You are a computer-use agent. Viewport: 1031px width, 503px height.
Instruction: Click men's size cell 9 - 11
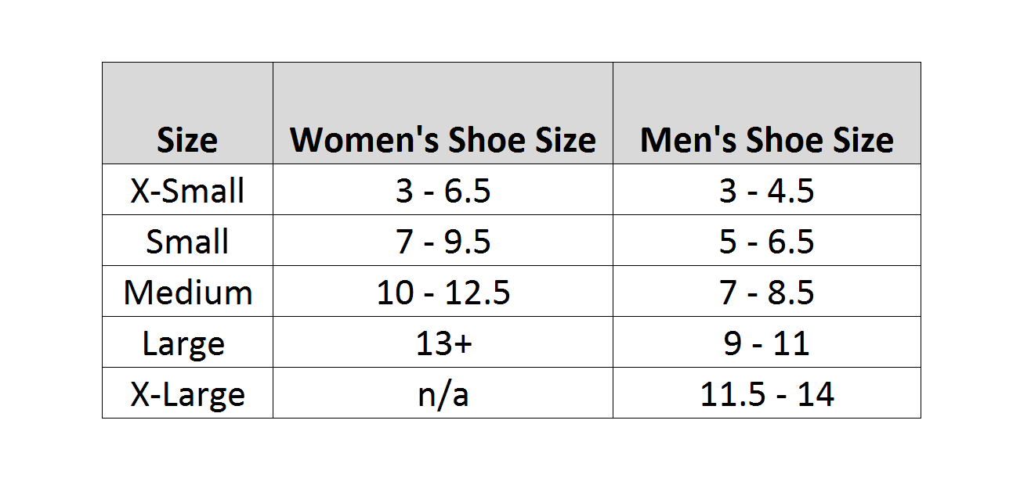tap(767, 343)
